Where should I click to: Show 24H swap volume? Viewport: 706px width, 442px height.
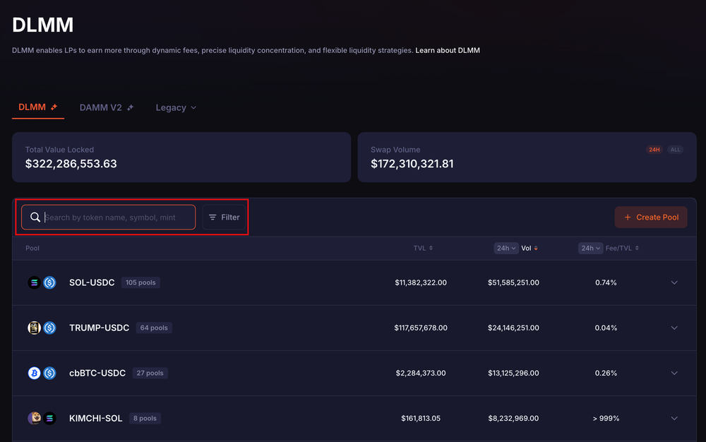point(654,150)
